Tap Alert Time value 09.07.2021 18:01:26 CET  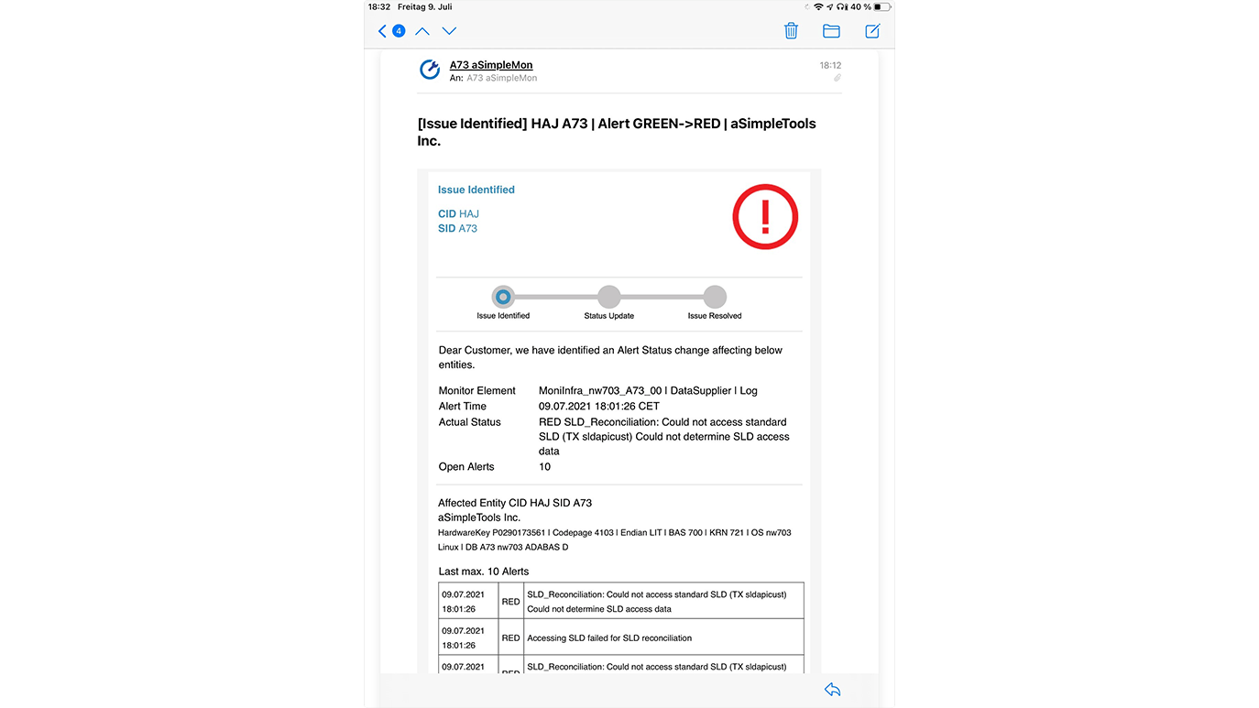point(599,406)
